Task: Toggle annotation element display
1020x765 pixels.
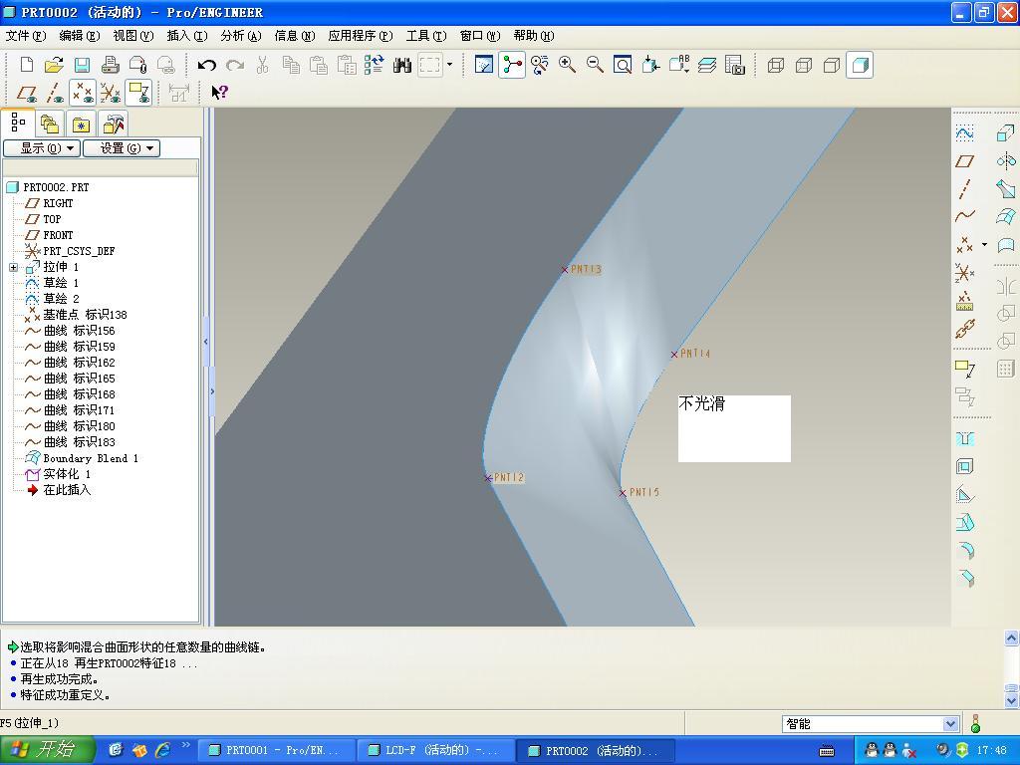Action: point(139,93)
